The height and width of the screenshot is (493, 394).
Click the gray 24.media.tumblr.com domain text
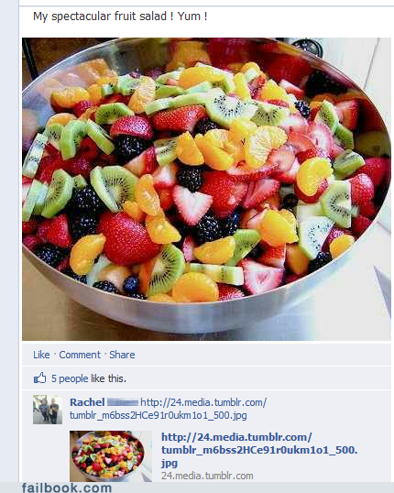[207, 476]
